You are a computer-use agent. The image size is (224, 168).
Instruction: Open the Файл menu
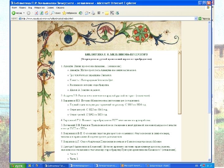point(14,7)
